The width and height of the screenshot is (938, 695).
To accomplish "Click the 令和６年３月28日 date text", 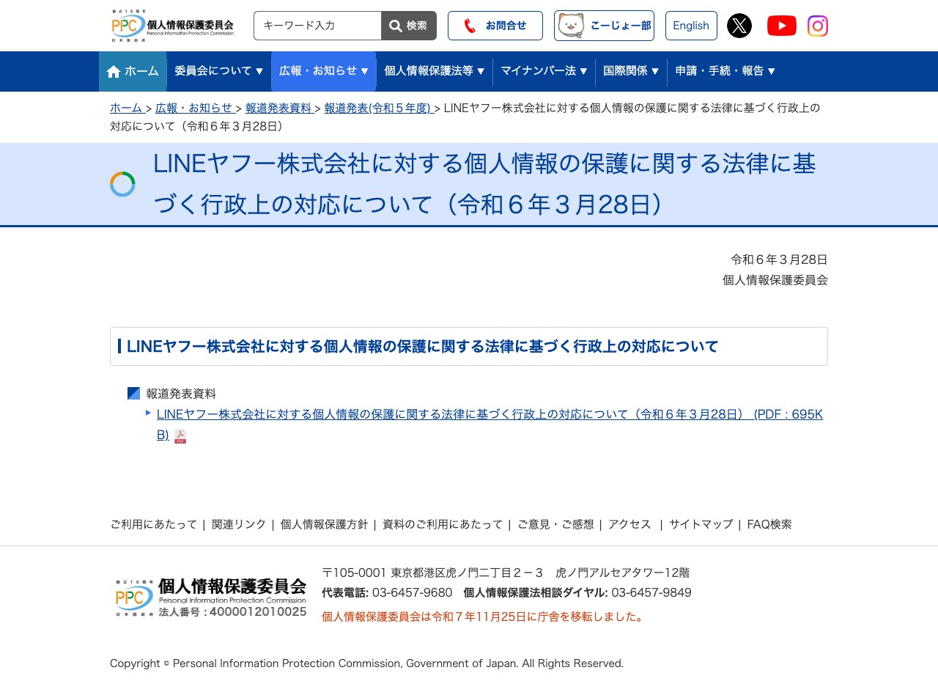I will click(779, 260).
